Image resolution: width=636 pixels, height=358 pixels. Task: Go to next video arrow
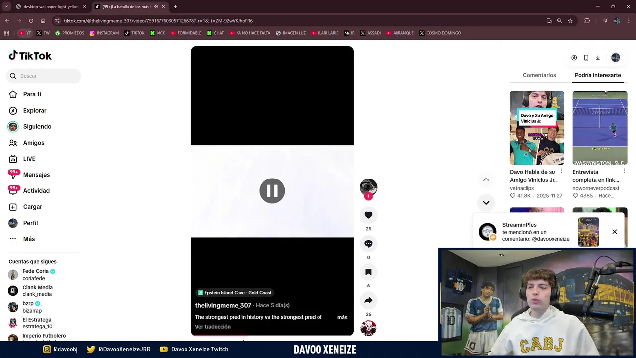click(486, 203)
